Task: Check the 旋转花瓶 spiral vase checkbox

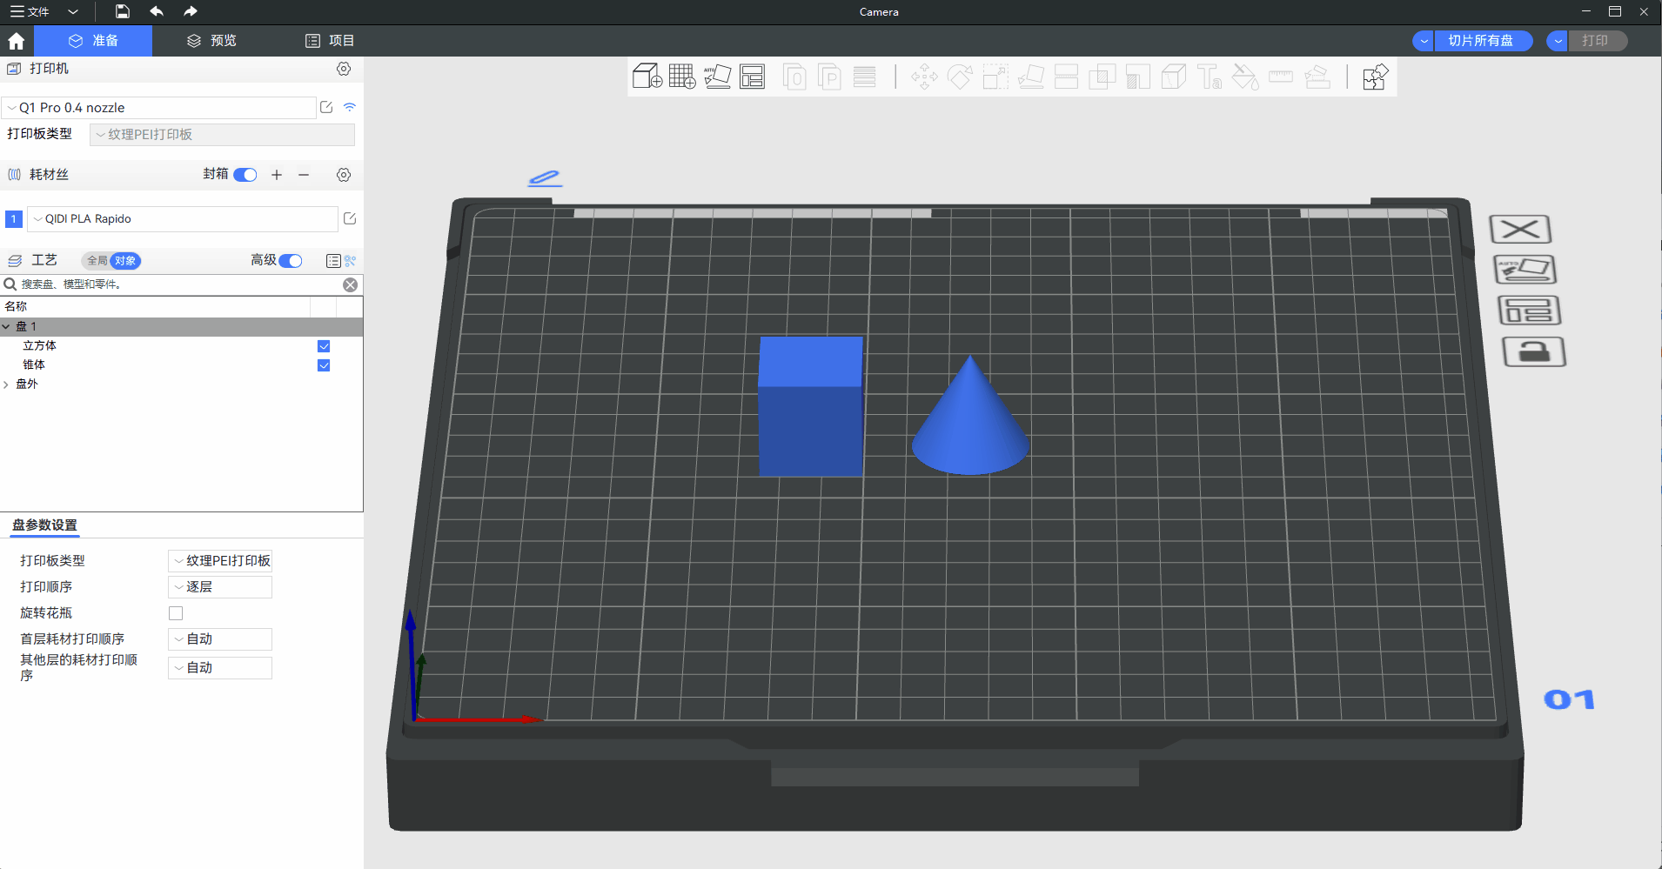Action: [x=176, y=613]
